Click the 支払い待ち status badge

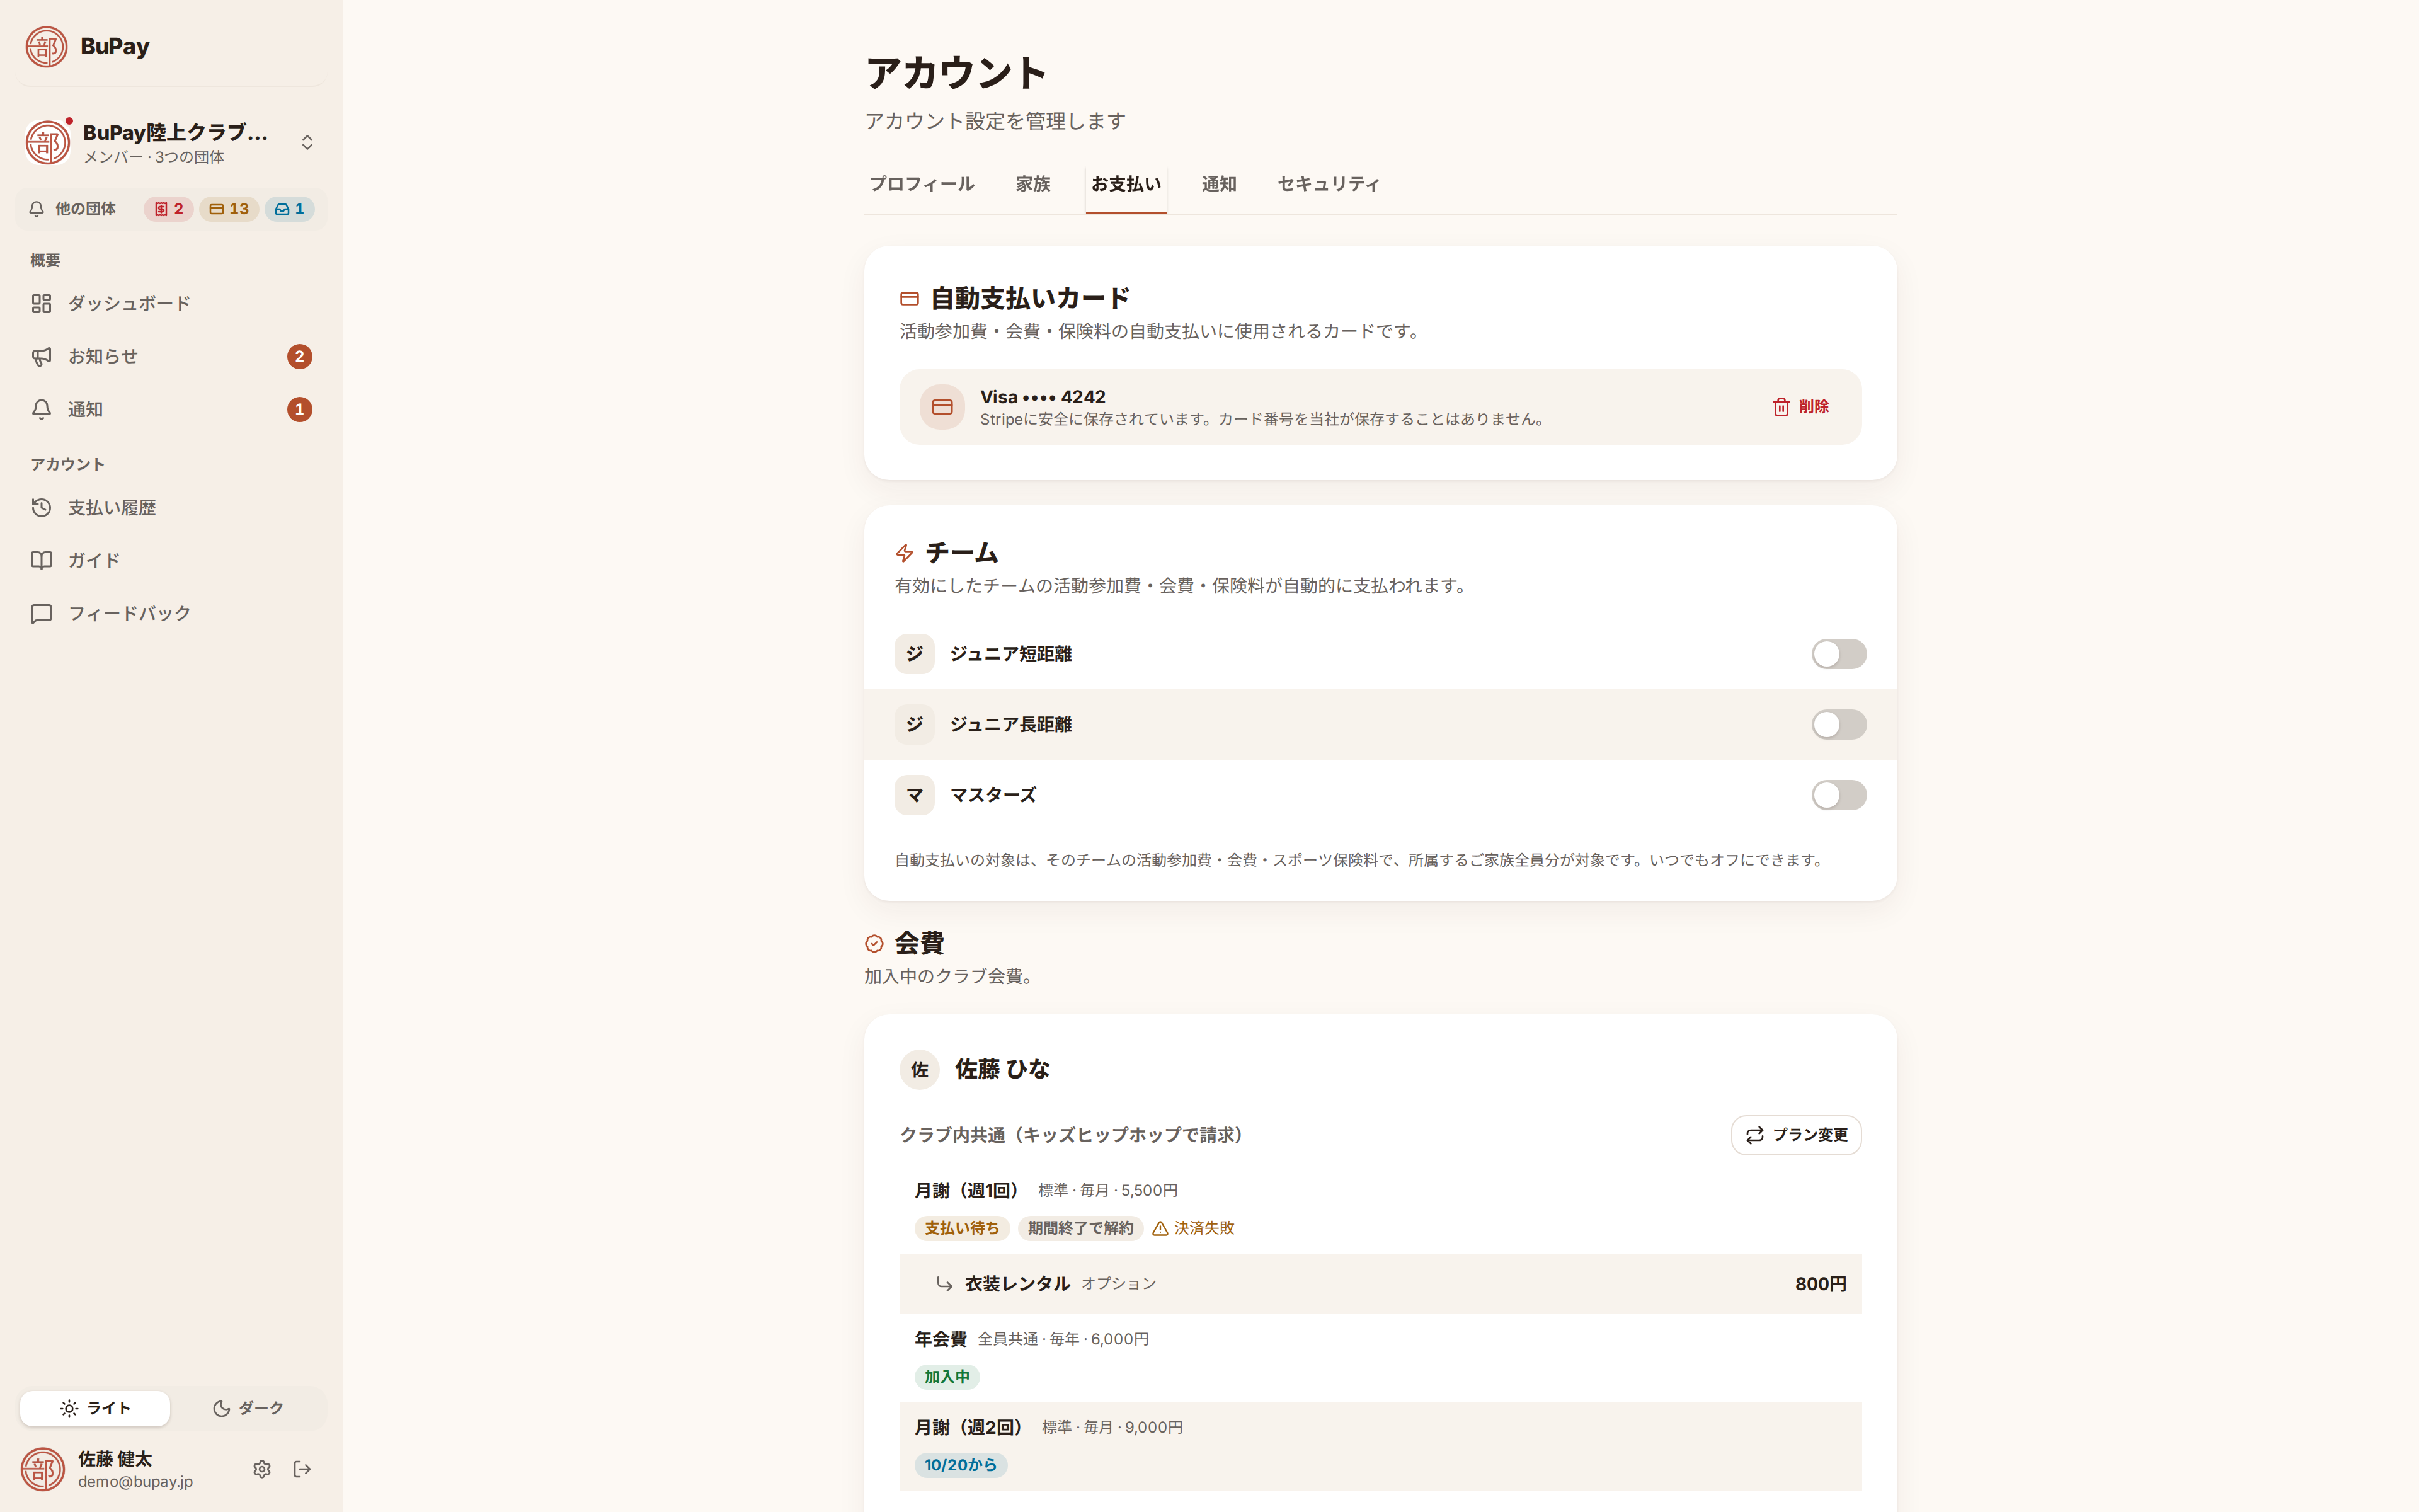coord(961,1228)
